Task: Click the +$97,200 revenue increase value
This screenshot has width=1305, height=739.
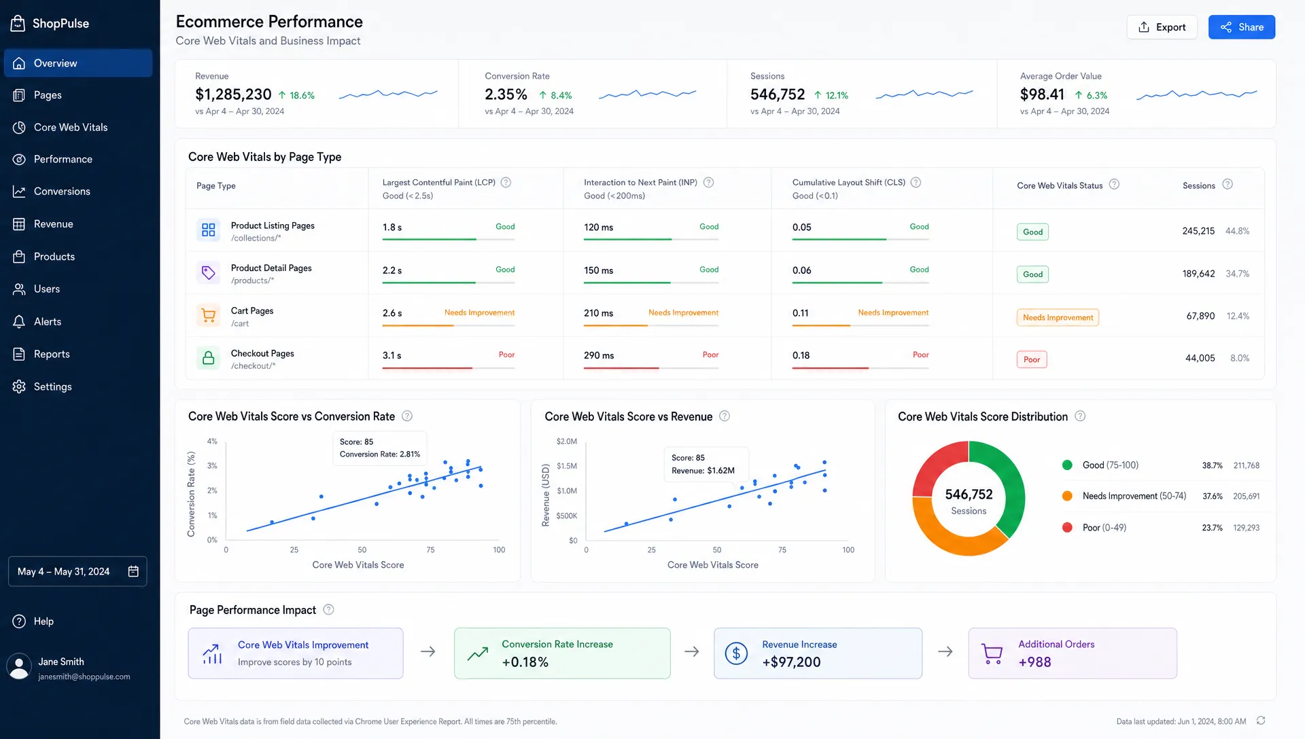Action: [x=791, y=662]
